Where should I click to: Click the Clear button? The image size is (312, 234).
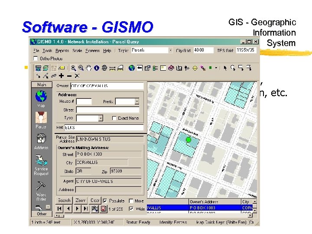tap(95, 200)
